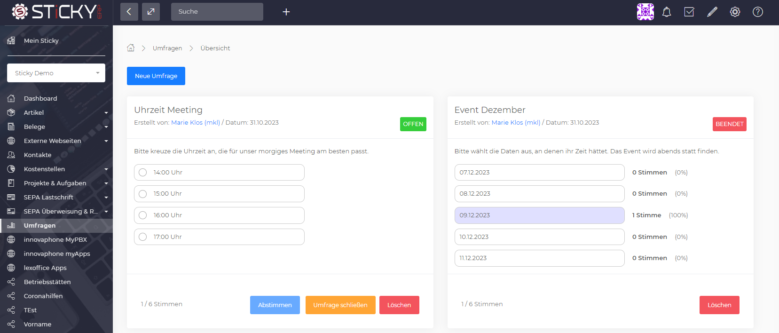779x333 pixels.
Task: Open the notifications bell
Action: pyautogui.click(x=667, y=12)
